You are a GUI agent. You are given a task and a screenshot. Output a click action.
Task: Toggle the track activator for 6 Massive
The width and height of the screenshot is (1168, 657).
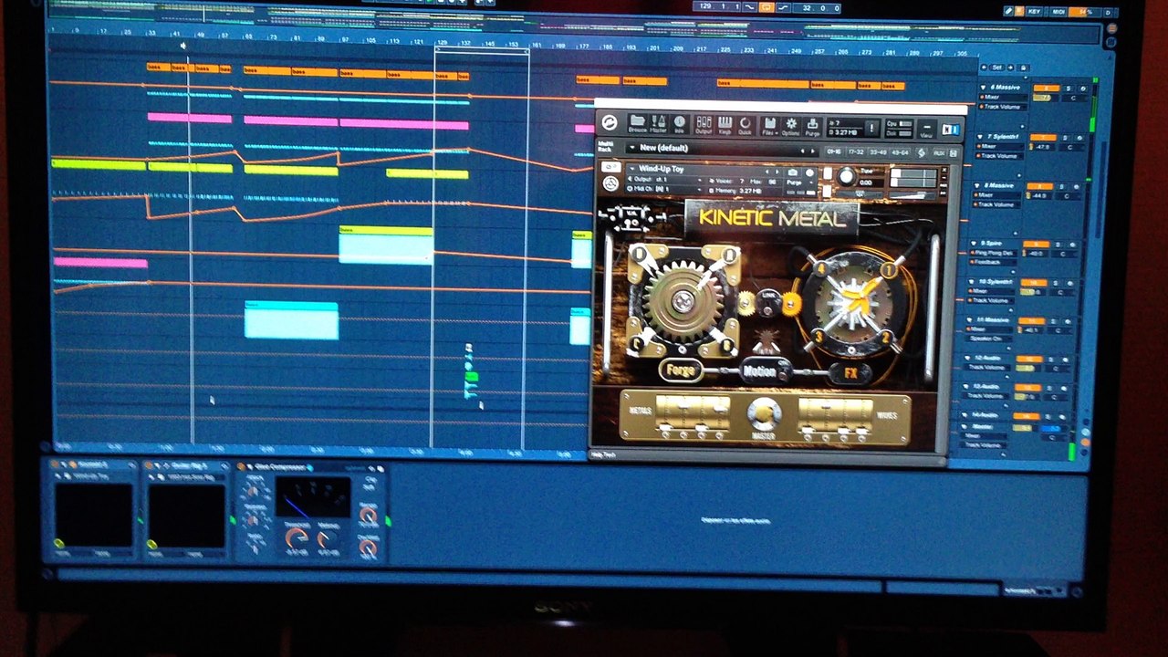pos(1046,88)
